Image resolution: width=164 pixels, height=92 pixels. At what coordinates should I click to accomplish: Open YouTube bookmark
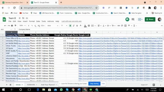(x=24, y=13)
